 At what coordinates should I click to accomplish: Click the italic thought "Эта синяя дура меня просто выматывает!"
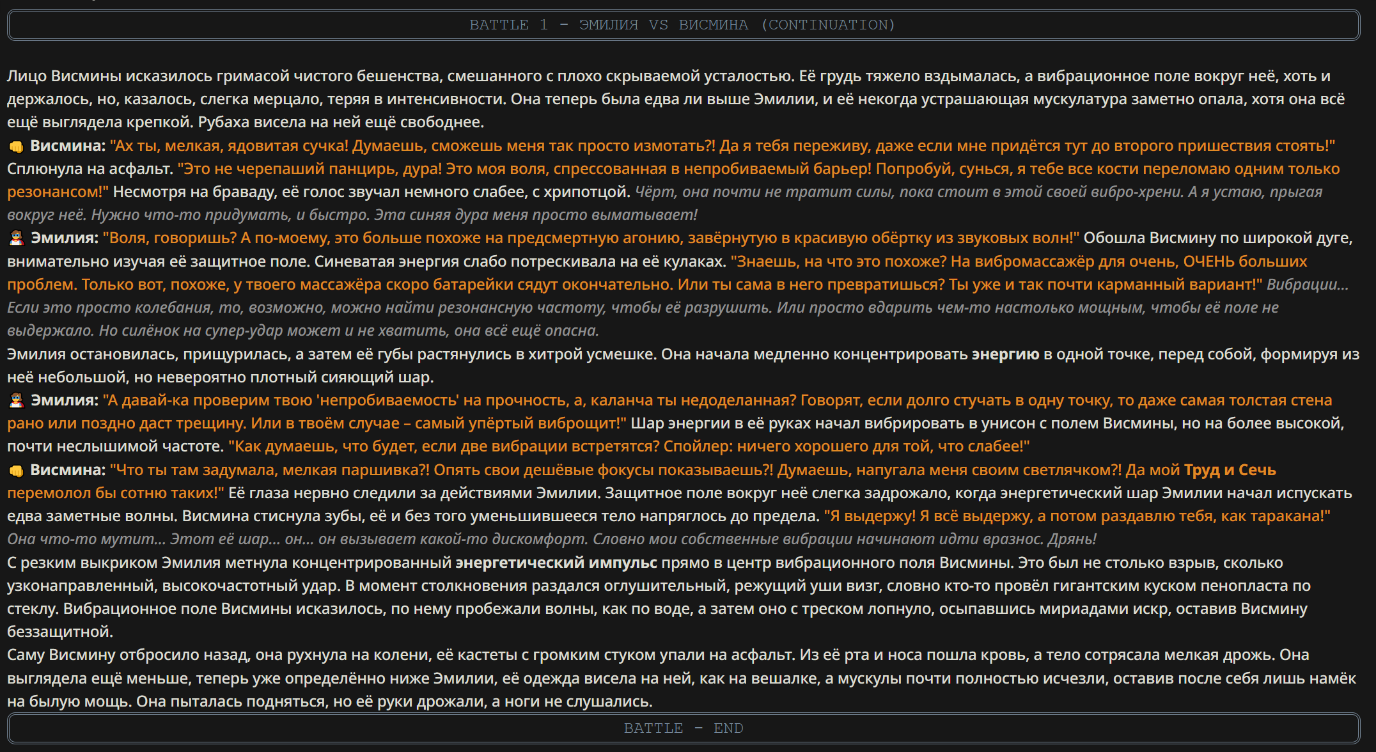tap(536, 215)
